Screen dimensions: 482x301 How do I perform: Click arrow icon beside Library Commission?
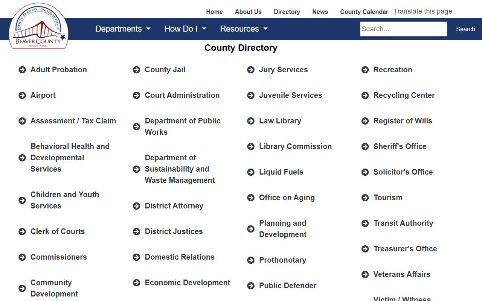coord(251,146)
